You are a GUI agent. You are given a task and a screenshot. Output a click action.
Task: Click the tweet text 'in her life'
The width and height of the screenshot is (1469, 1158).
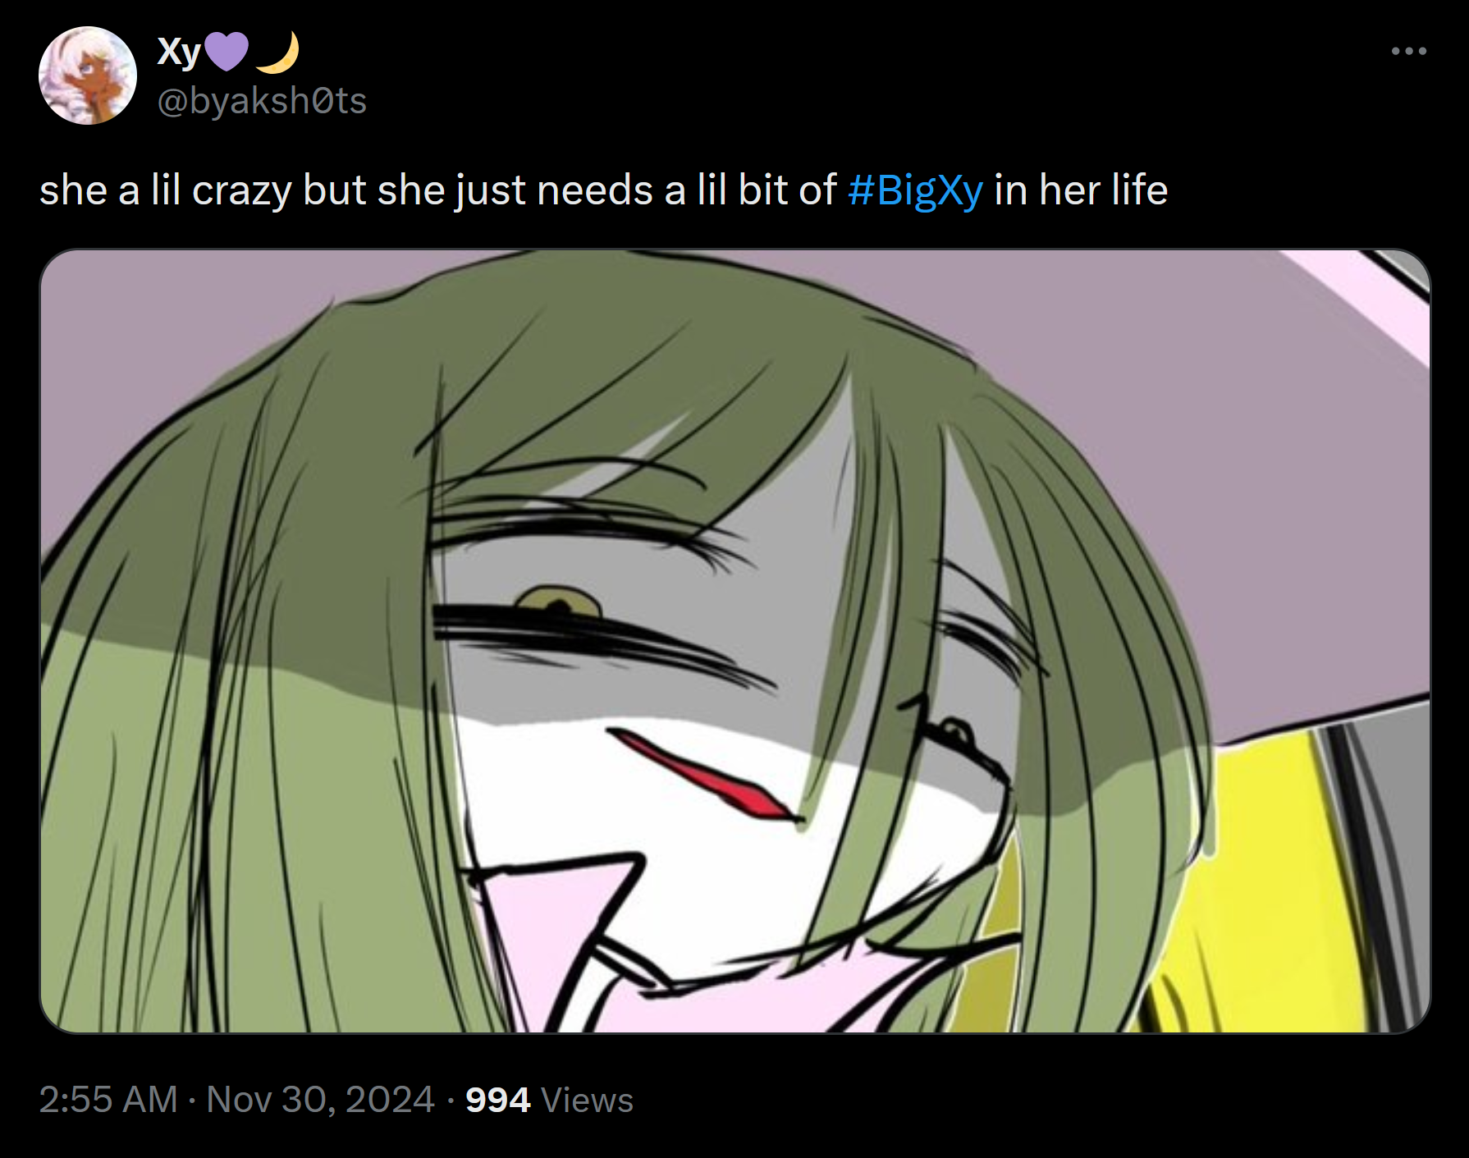point(1081,190)
